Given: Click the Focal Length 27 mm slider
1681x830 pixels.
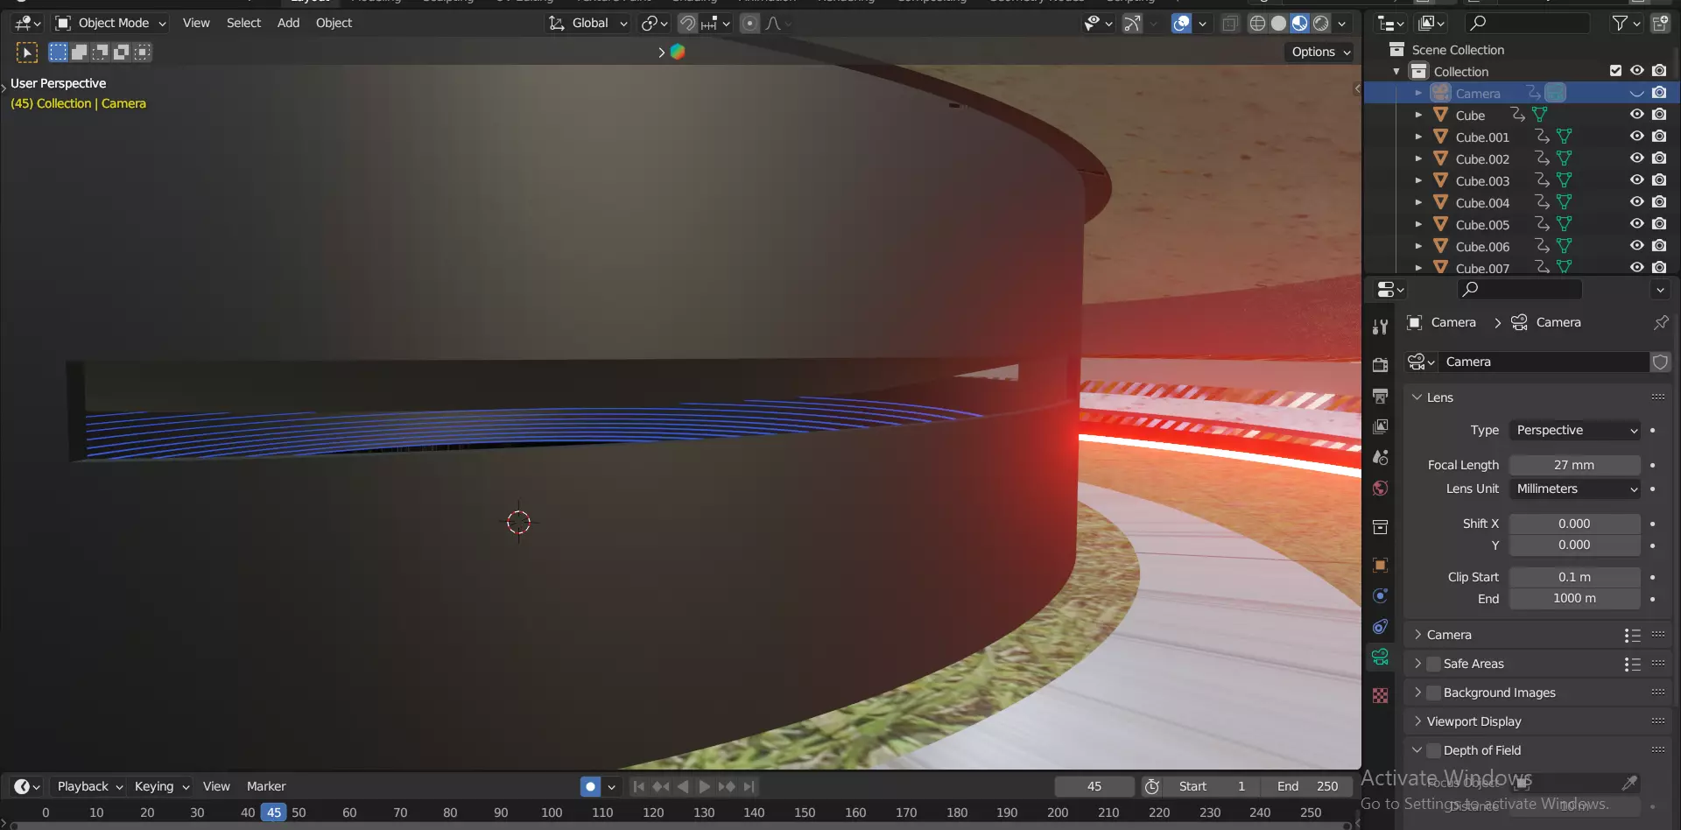Looking at the screenshot, I should 1575,465.
